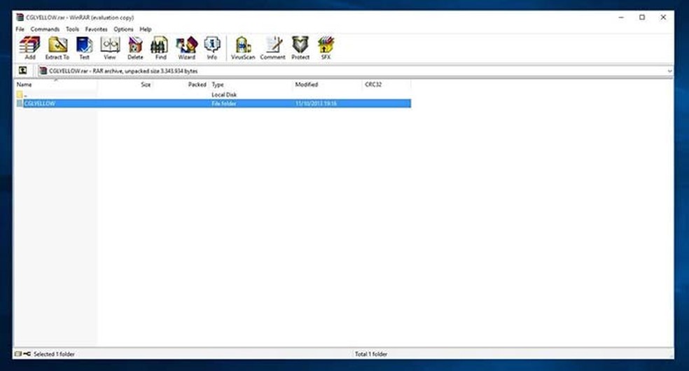Viewport: 689px width, 371px height.
Task: Sort by the Packed column header
Action: [x=181, y=84]
